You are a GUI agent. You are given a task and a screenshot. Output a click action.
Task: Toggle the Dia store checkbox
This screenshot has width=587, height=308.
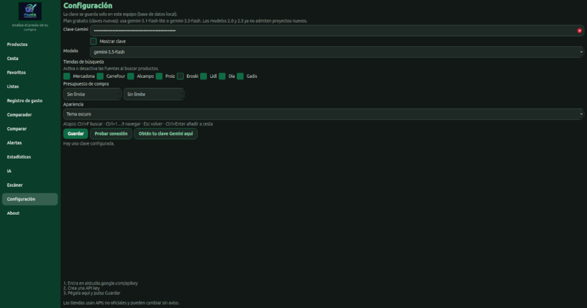click(x=222, y=76)
